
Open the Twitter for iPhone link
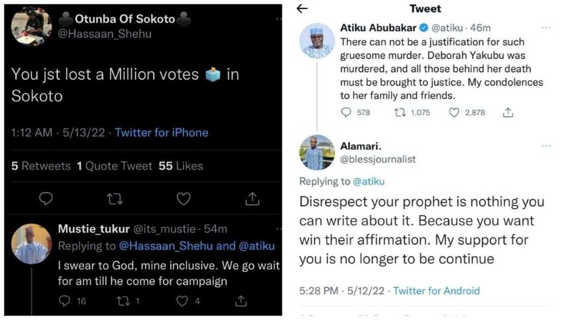pos(162,133)
